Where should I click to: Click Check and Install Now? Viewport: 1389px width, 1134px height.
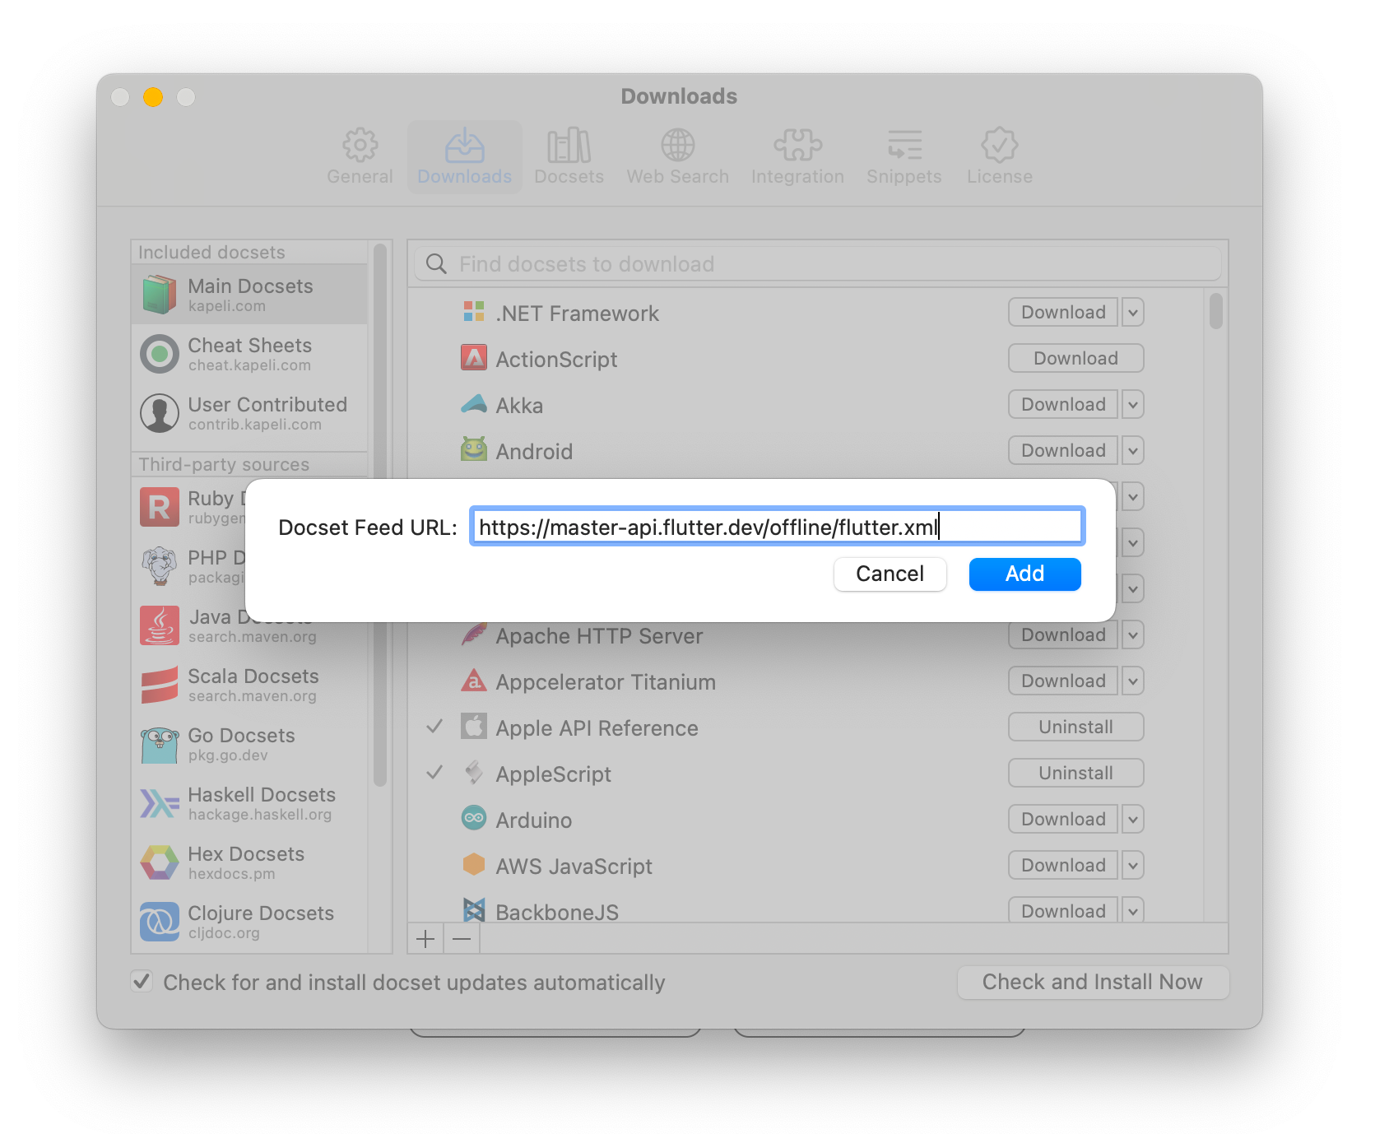tap(1093, 982)
